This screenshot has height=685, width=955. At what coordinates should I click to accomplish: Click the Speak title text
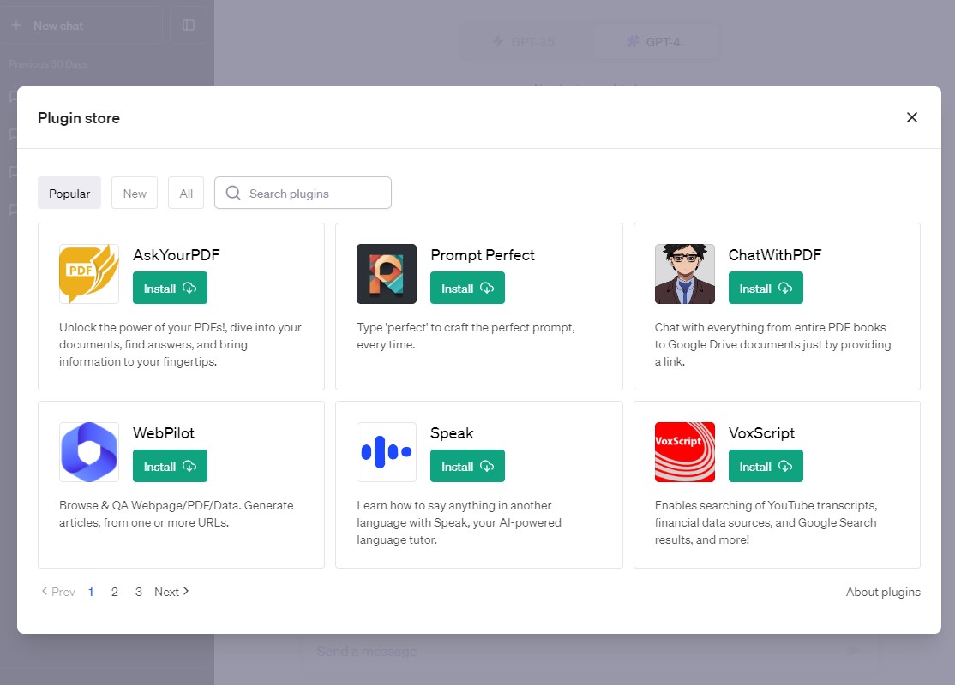[x=452, y=433]
